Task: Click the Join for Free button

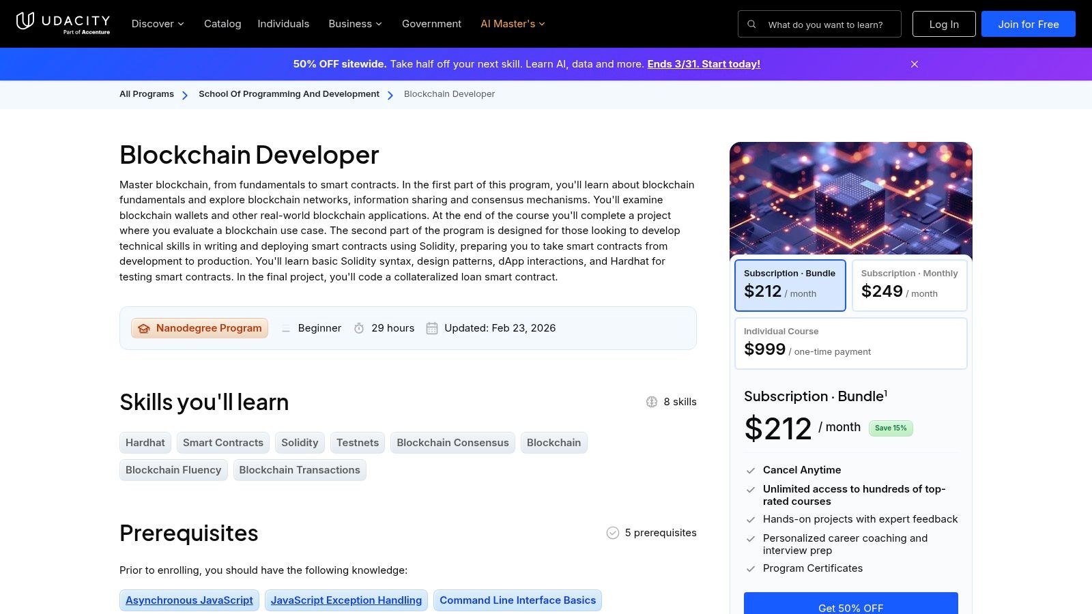Action: [1029, 24]
